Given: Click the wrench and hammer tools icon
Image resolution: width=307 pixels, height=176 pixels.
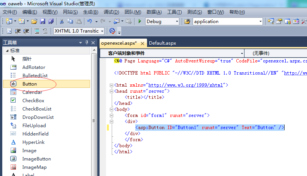Looking at the screenshot, I should pyautogui.click(x=304, y=21).
